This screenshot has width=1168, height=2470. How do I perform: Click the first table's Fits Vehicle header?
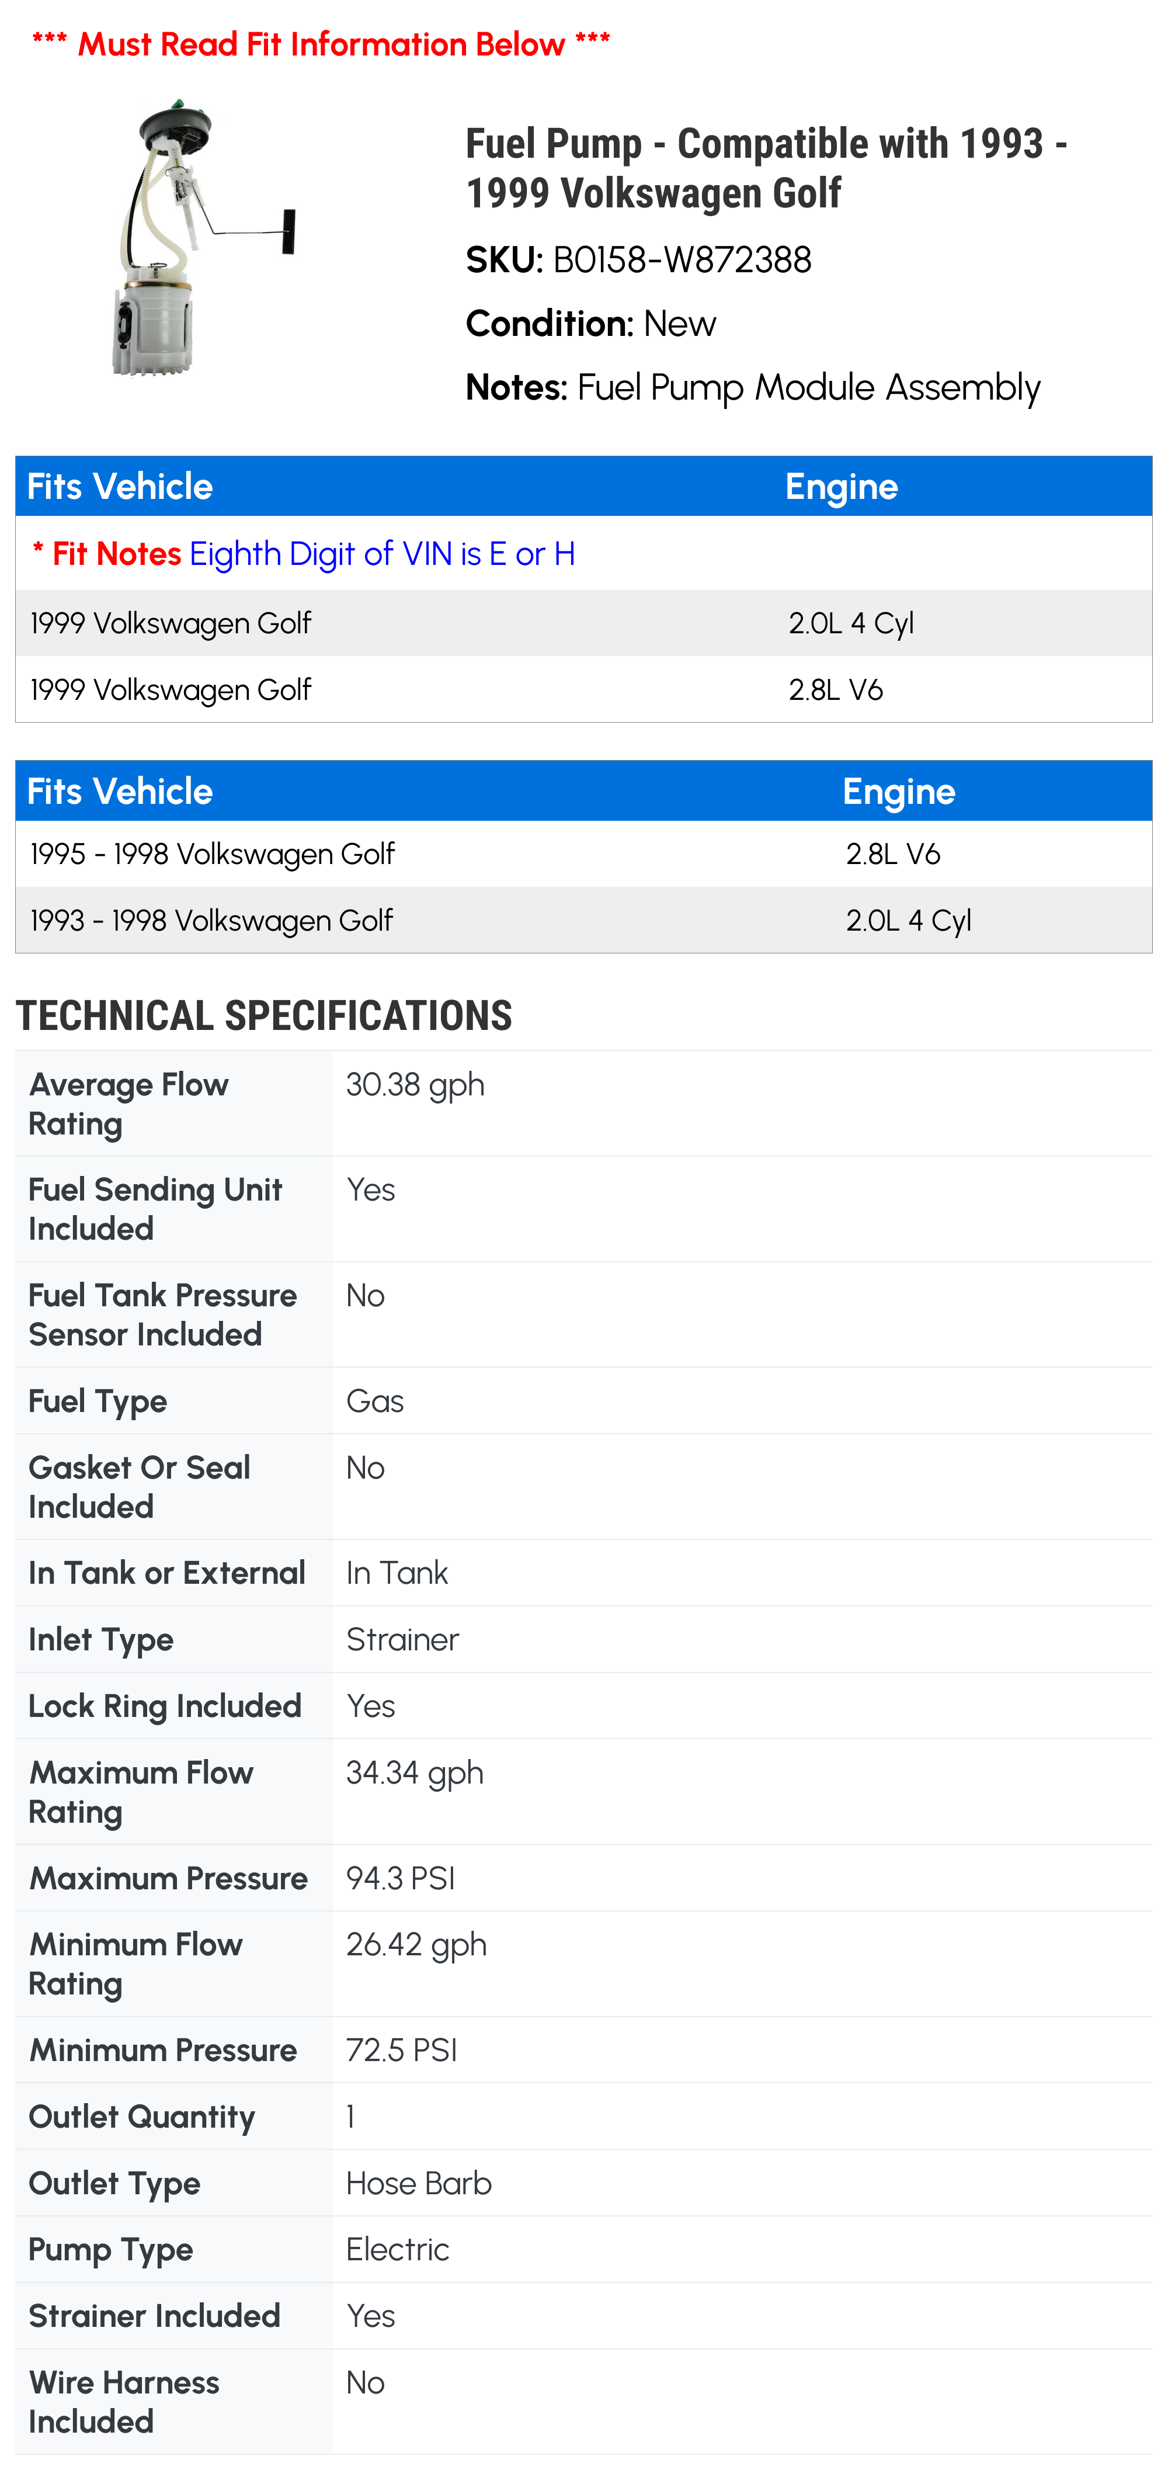(120, 487)
